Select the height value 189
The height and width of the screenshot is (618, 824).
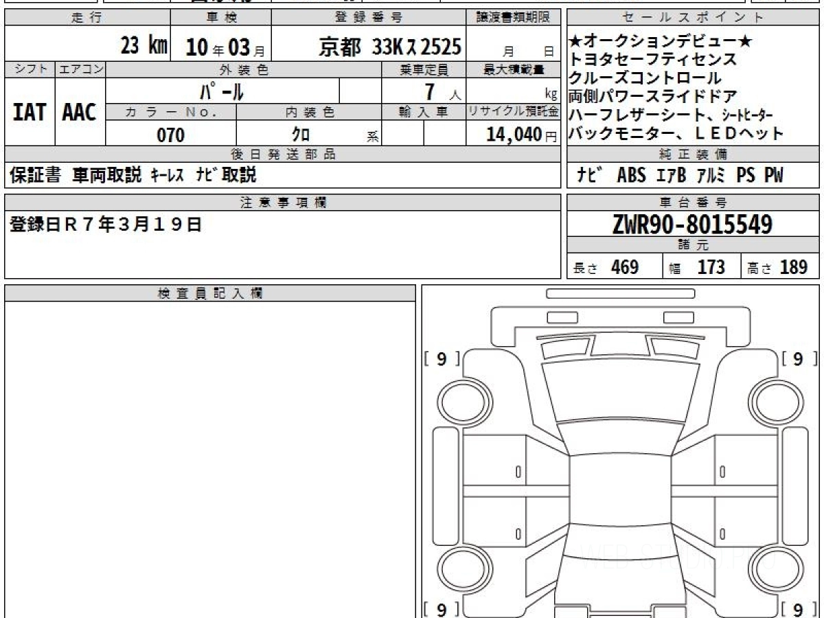[794, 267]
